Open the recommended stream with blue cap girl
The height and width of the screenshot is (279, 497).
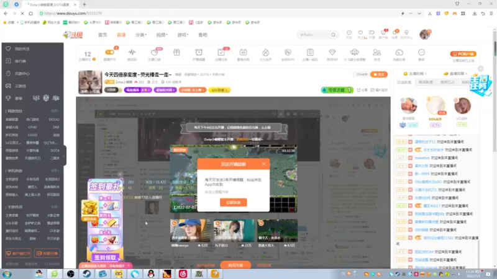pyautogui.click(x=190, y=231)
